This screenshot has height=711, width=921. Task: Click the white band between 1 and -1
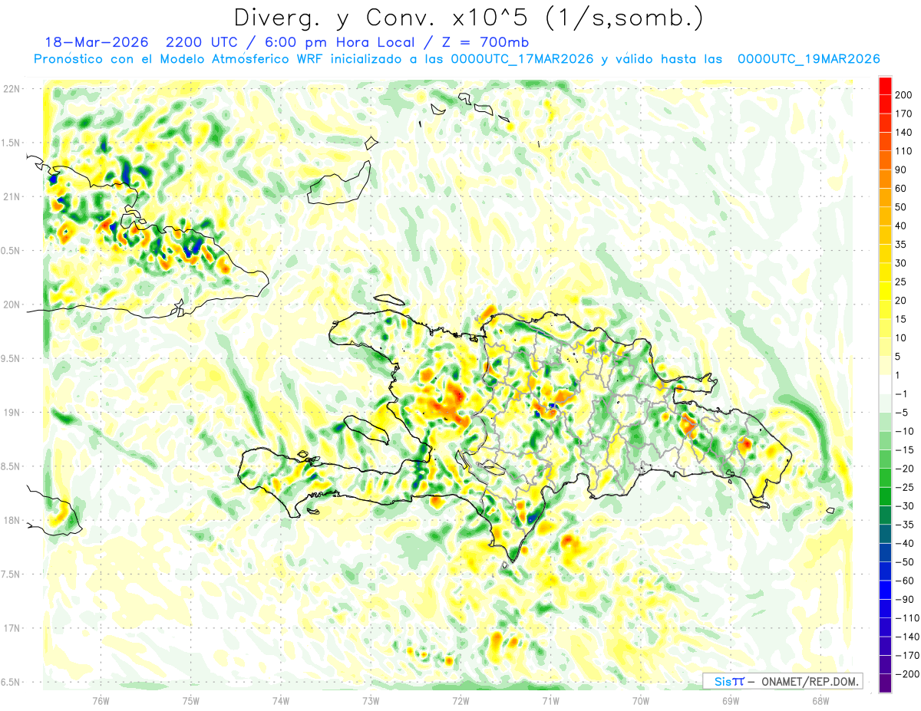click(x=885, y=384)
